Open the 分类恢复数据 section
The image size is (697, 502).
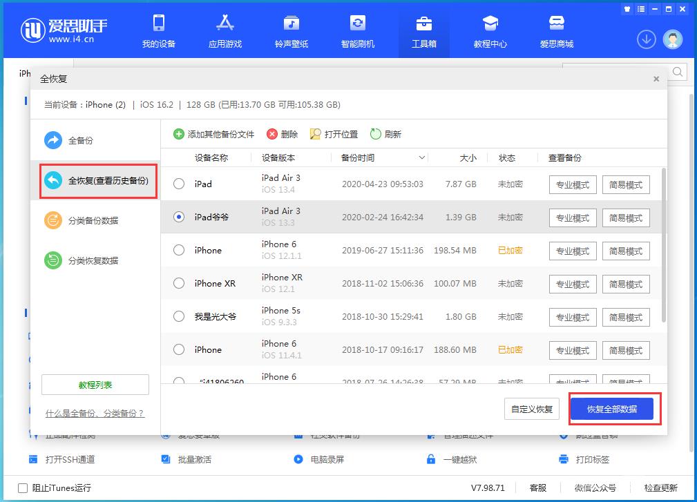[x=86, y=261]
